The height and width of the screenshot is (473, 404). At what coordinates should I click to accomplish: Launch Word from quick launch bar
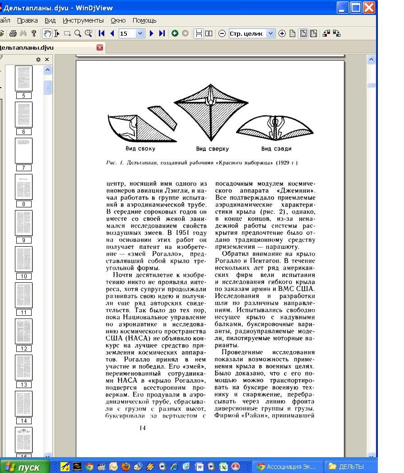(x=199, y=467)
